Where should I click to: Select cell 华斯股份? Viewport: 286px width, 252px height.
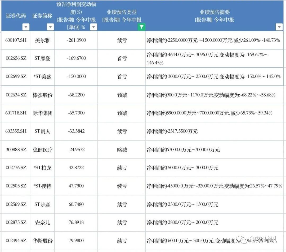[42, 241]
